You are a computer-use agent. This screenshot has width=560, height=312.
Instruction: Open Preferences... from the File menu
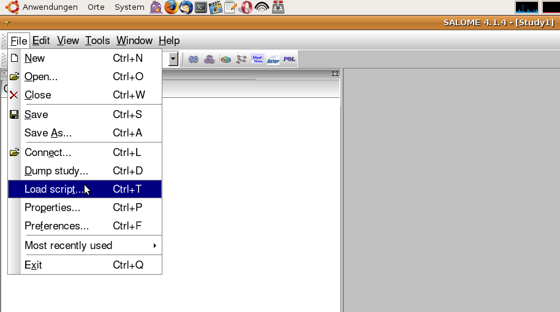85,226
